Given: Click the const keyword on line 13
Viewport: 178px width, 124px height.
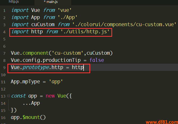Looking at the screenshot, I should coord(19,96).
